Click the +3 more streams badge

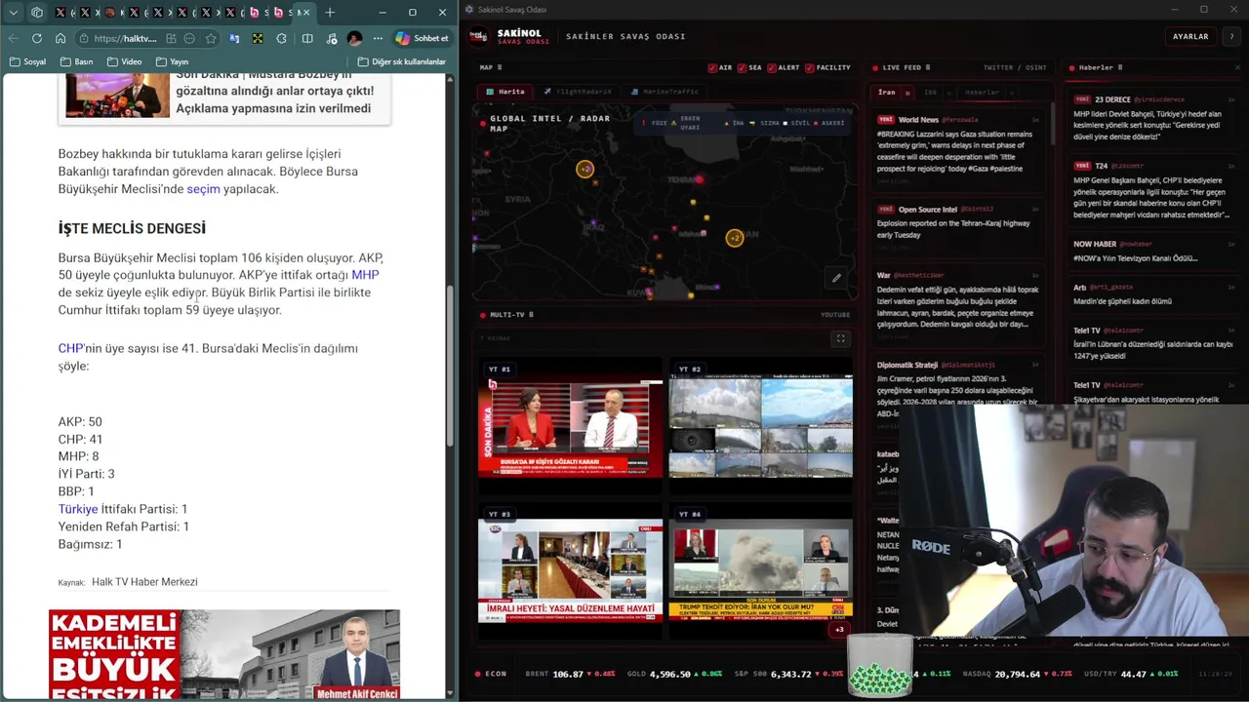coord(839,630)
